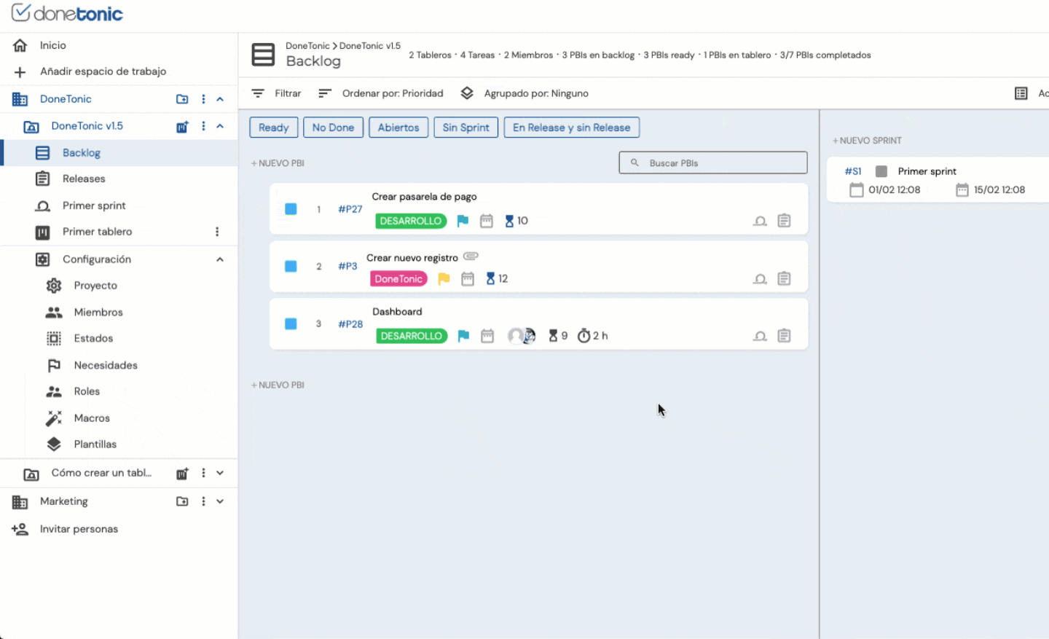This screenshot has height=639, width=1049.
Task: Click the blue flag on Crear pasarela de pago
Action: (x=463, y=221)
